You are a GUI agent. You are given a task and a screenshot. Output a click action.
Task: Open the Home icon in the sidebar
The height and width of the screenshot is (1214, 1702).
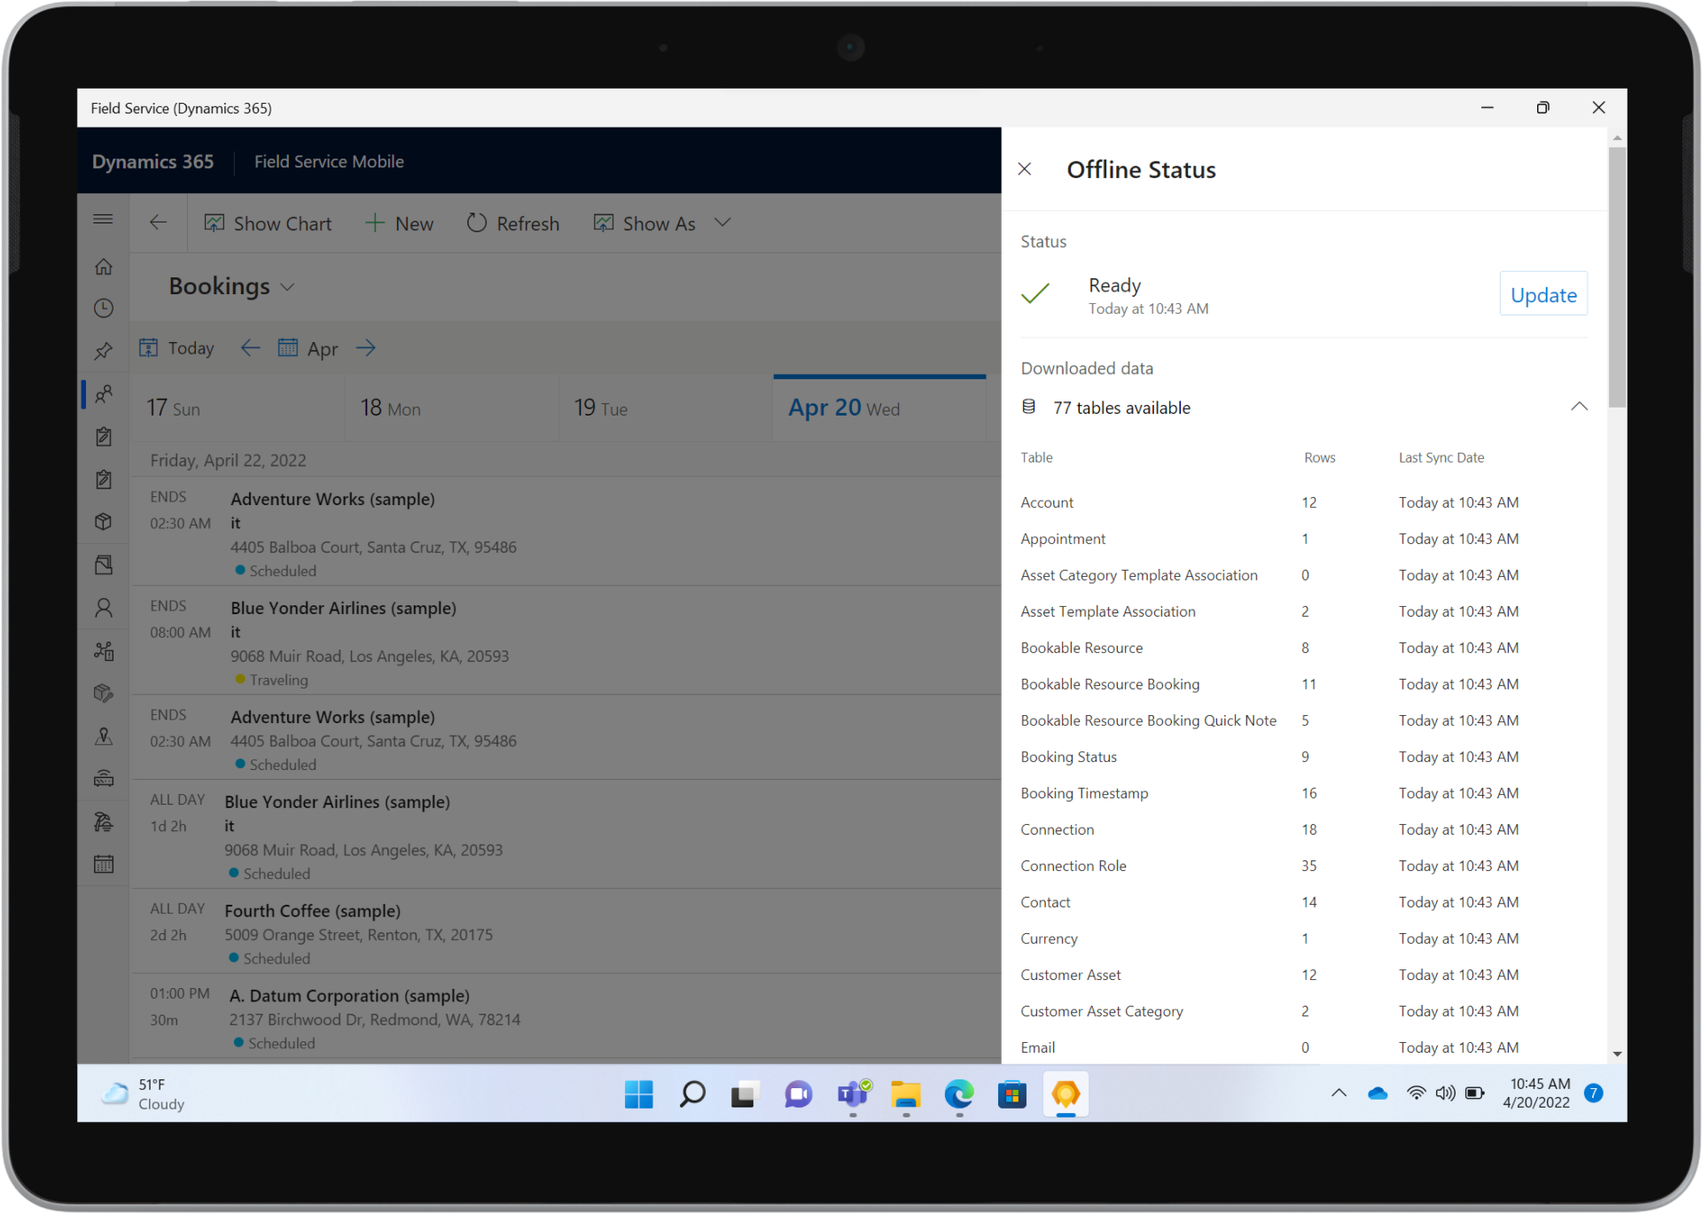(x=104, y=266)
